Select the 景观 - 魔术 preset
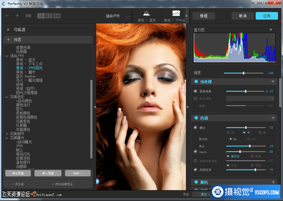283x201 pixels. (26, 72)
